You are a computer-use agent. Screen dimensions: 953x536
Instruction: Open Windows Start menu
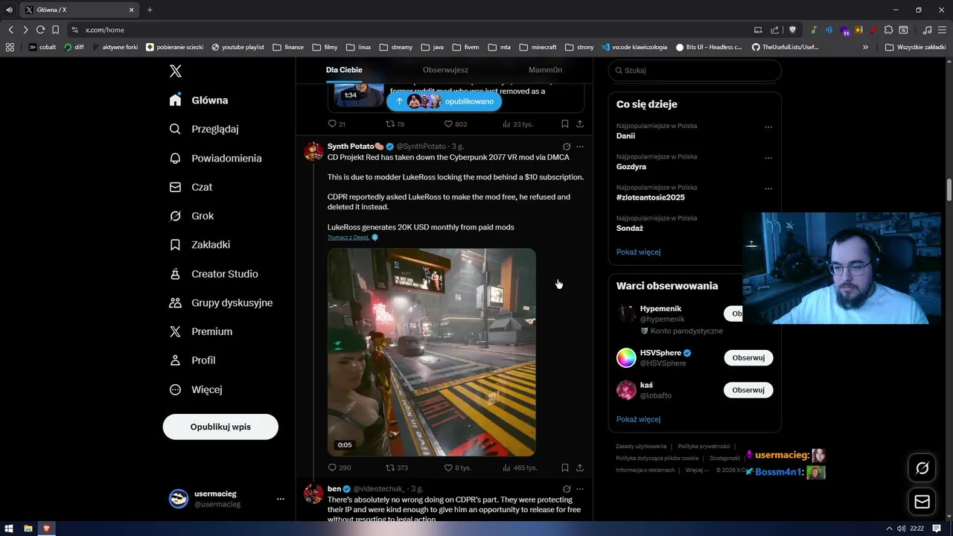[10, 529]
